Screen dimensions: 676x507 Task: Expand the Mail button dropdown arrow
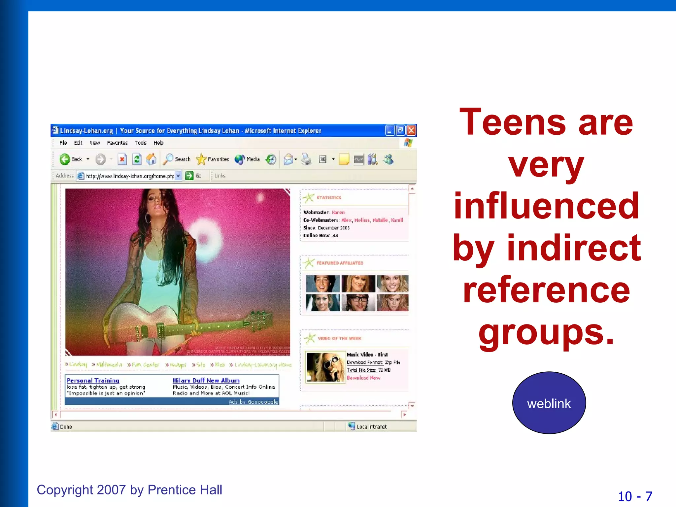pyautogui.click(x=296, y=159)
